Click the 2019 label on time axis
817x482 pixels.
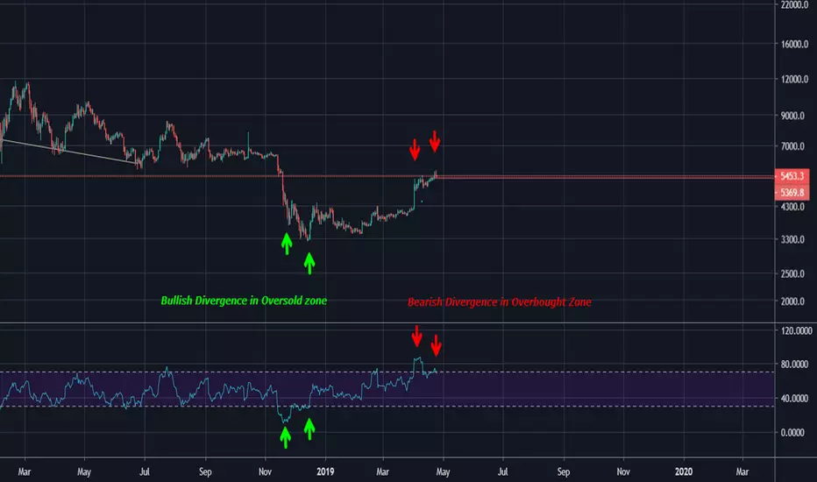point(325,471)
